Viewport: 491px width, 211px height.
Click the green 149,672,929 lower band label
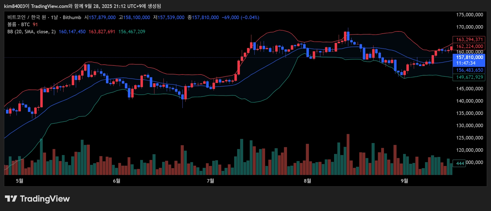(x=469, y=77)
